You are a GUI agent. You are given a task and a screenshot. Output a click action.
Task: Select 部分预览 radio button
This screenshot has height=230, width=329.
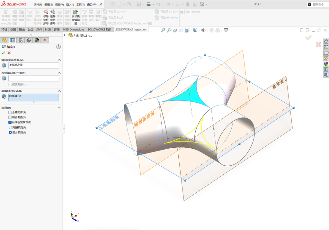pyautogui.click(x=10, y=133)
